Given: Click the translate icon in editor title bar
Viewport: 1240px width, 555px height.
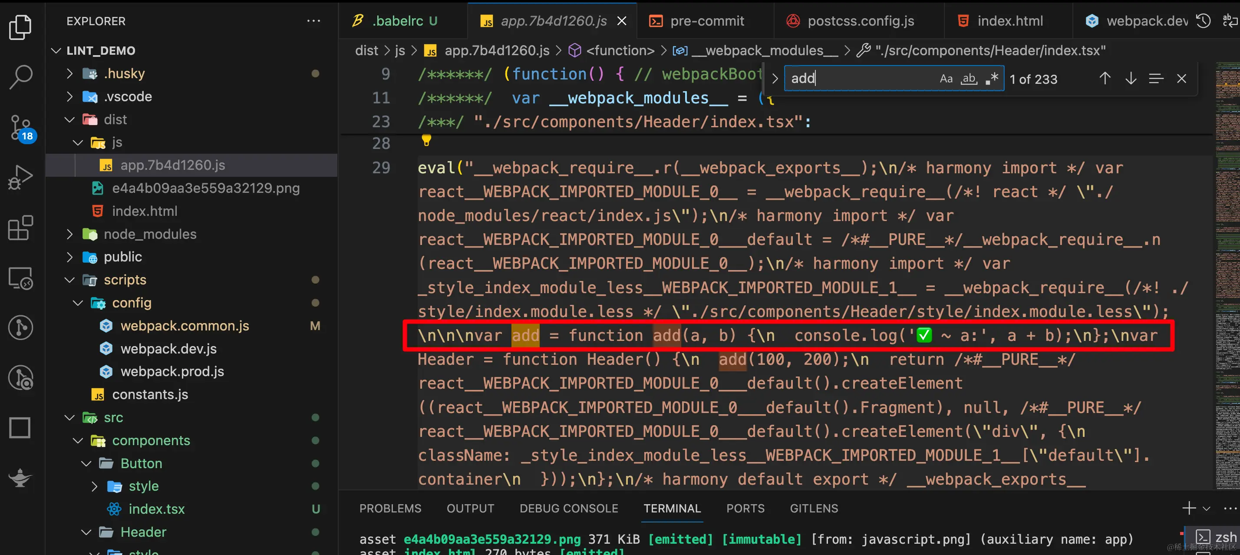Looking at the screenshot, I should [x=1230, y=21].
